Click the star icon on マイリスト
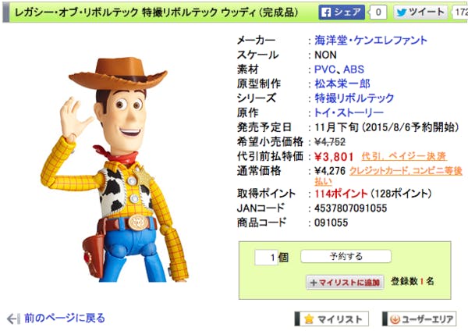 pyautogui.click(x=309, y=319)
